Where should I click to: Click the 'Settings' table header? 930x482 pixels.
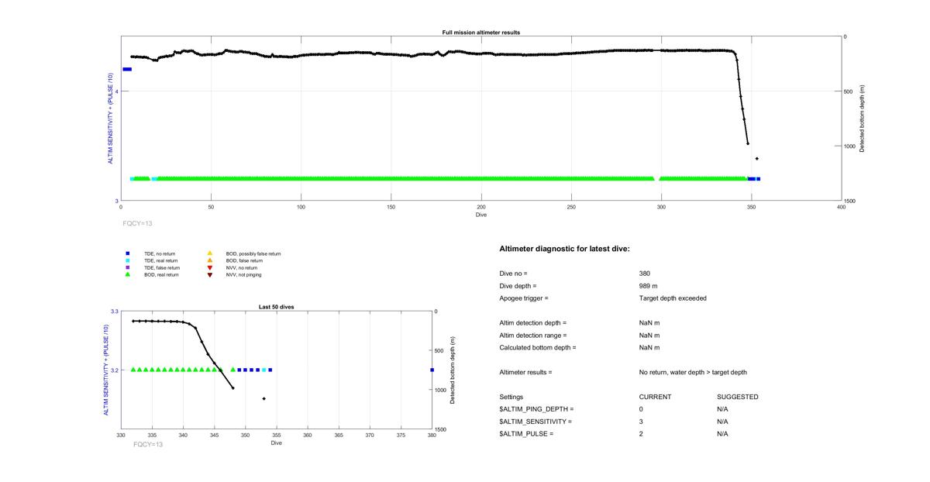(x=511, y=397)
